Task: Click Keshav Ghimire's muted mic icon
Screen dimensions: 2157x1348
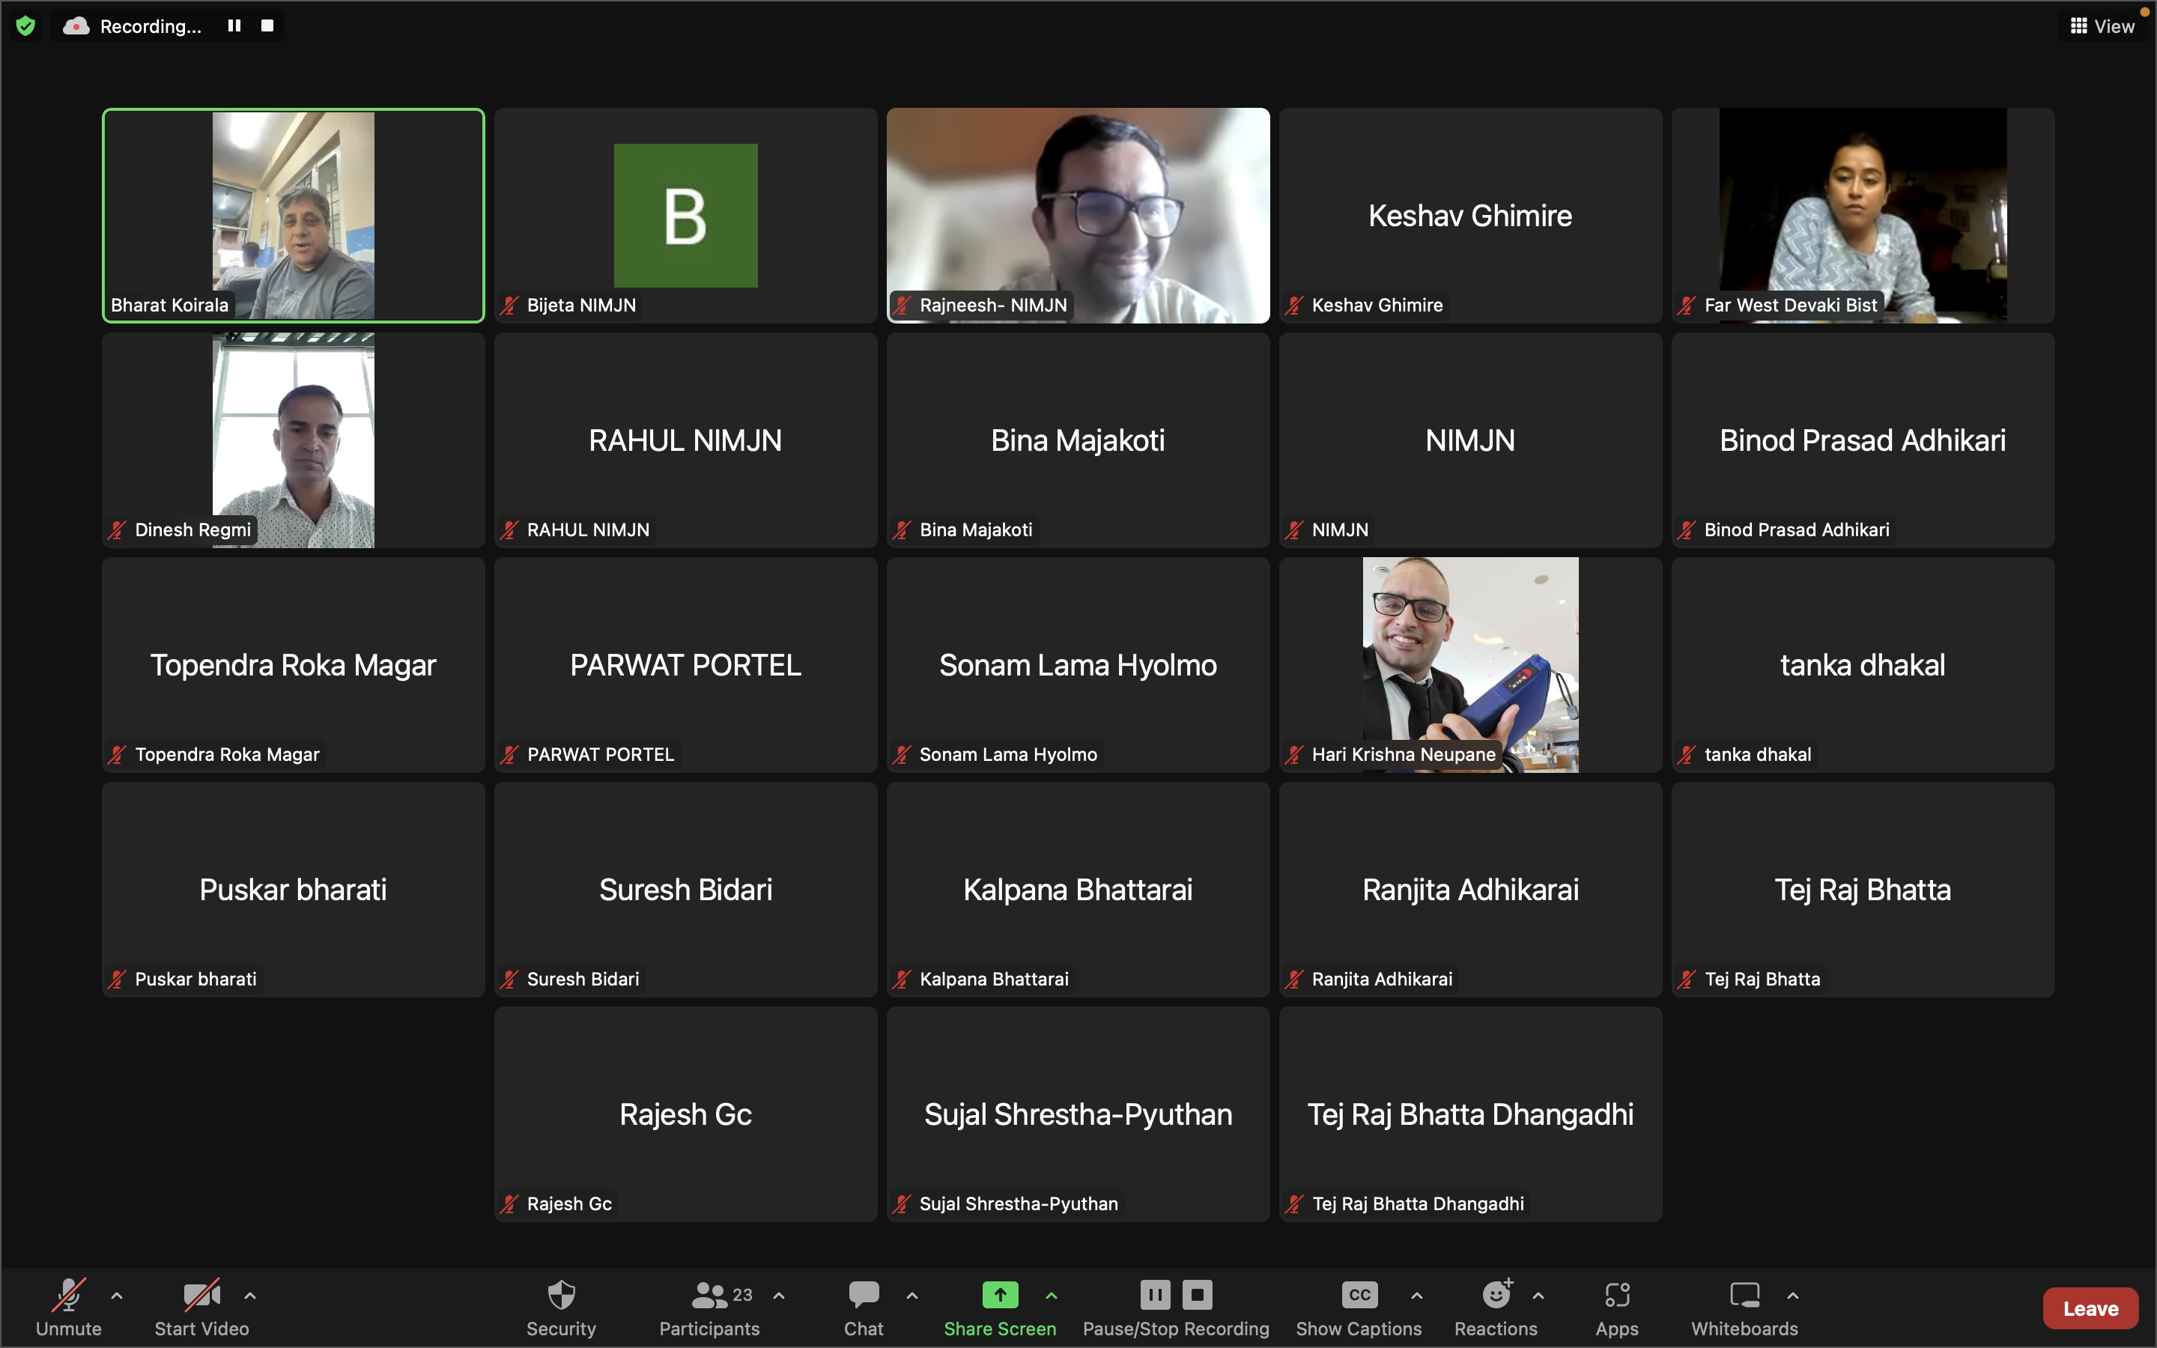Action: 1294,305
